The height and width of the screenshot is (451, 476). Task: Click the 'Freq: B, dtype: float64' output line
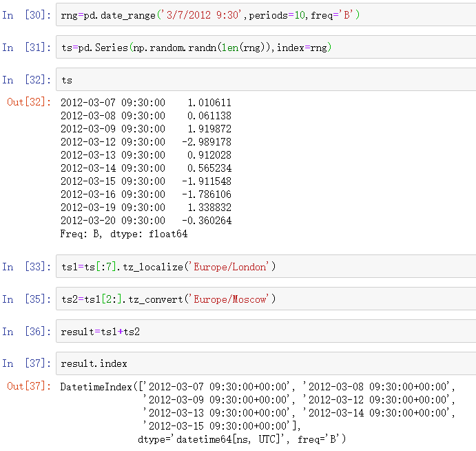point(124,234)
